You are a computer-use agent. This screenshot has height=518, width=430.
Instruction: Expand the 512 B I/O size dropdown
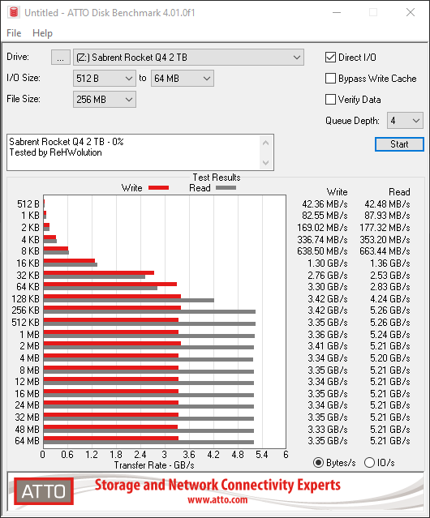point(105,79)
